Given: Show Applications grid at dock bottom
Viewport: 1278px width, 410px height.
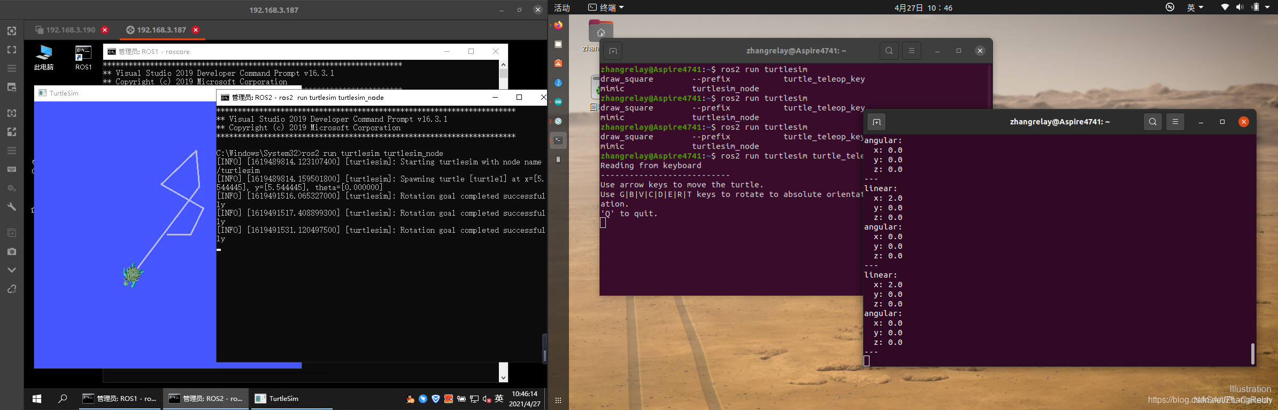Looking at the screenshot, I should tap(558, 400).
